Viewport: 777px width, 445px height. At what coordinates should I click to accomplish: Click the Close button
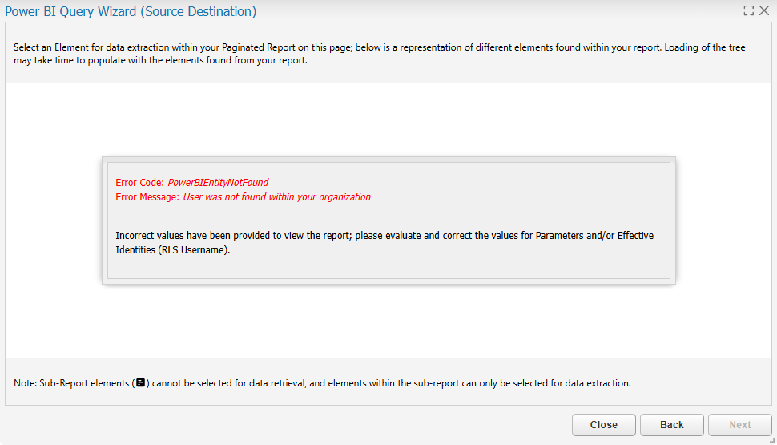pos(603,425)
